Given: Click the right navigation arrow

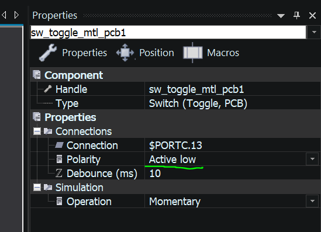Looking at the screenshot, I should [16, 15].
